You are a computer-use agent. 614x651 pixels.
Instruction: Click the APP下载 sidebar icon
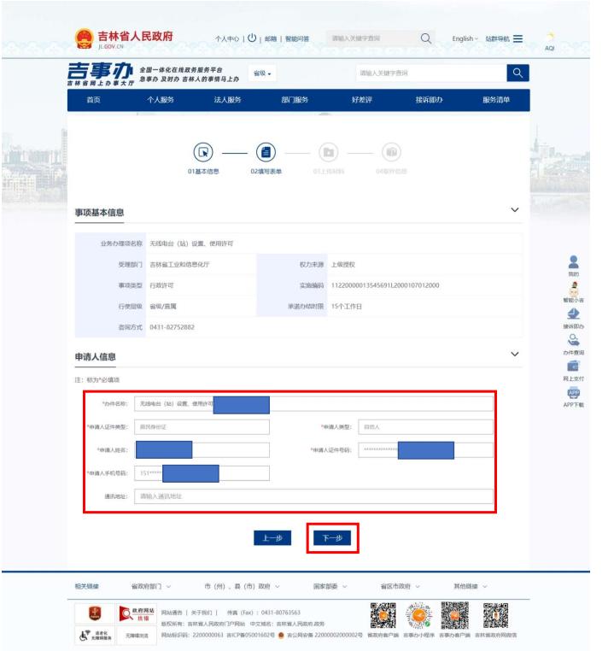point(573,396)
